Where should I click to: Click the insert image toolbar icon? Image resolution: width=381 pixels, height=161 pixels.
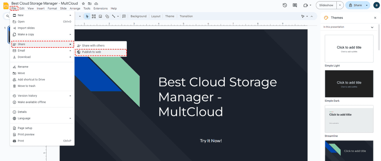coord(100,16)
